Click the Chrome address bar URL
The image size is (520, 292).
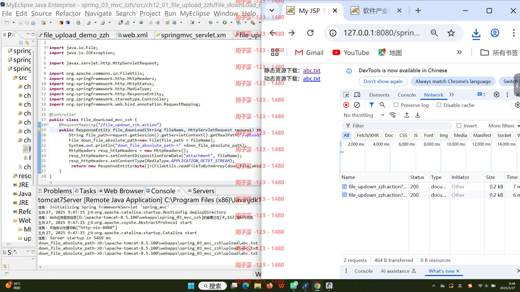point(381,33)
